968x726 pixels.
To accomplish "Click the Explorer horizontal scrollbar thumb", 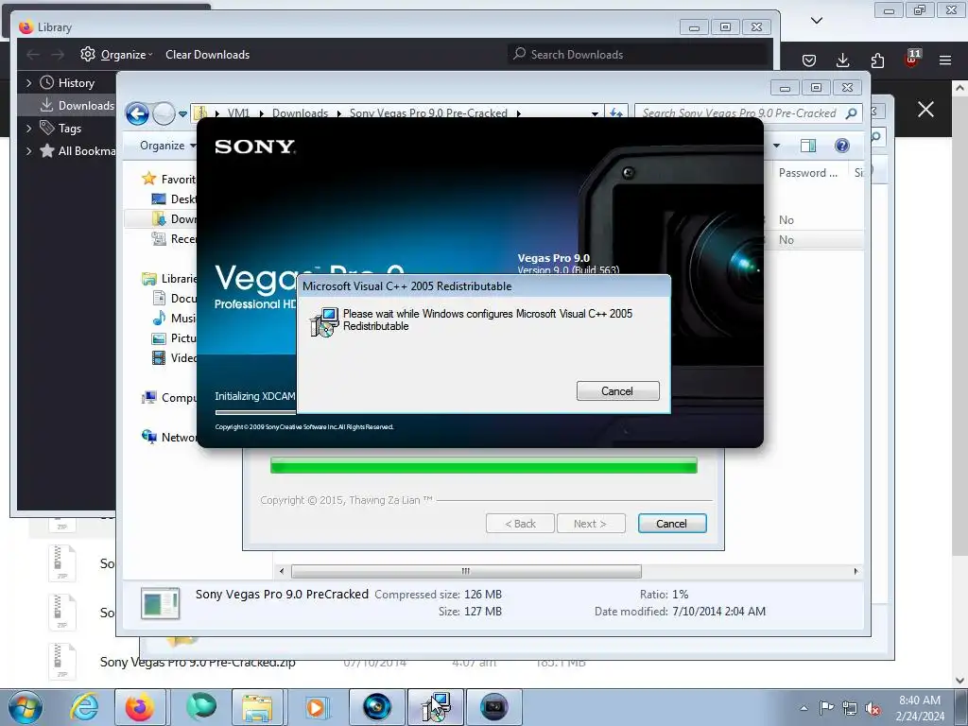I will [466, 571].
